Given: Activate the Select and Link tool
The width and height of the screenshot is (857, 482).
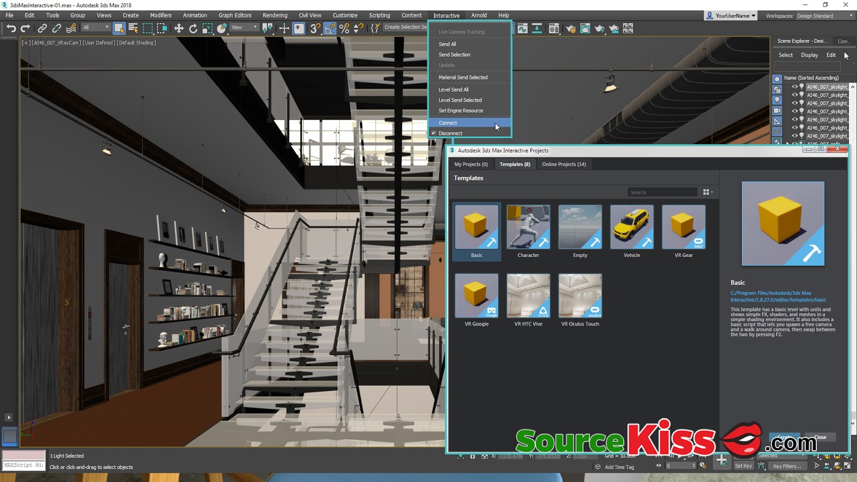Looking at the screenshot, I should point(42,28).
